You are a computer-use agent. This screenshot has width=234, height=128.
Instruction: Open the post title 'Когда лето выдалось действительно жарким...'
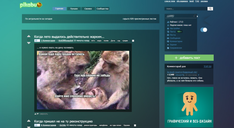tap(69, 37)
